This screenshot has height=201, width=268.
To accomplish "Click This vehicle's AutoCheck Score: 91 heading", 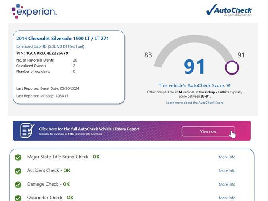I will pyautogui.click(x=195, y=85).
